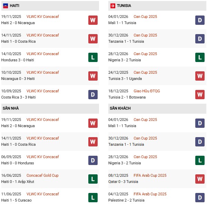The width and height of the screenshot is (207, 205).
Task: Click W badge for Tunisia 3 - 1 Uganda
Action: pyautogui.click(x=200, y=76)
